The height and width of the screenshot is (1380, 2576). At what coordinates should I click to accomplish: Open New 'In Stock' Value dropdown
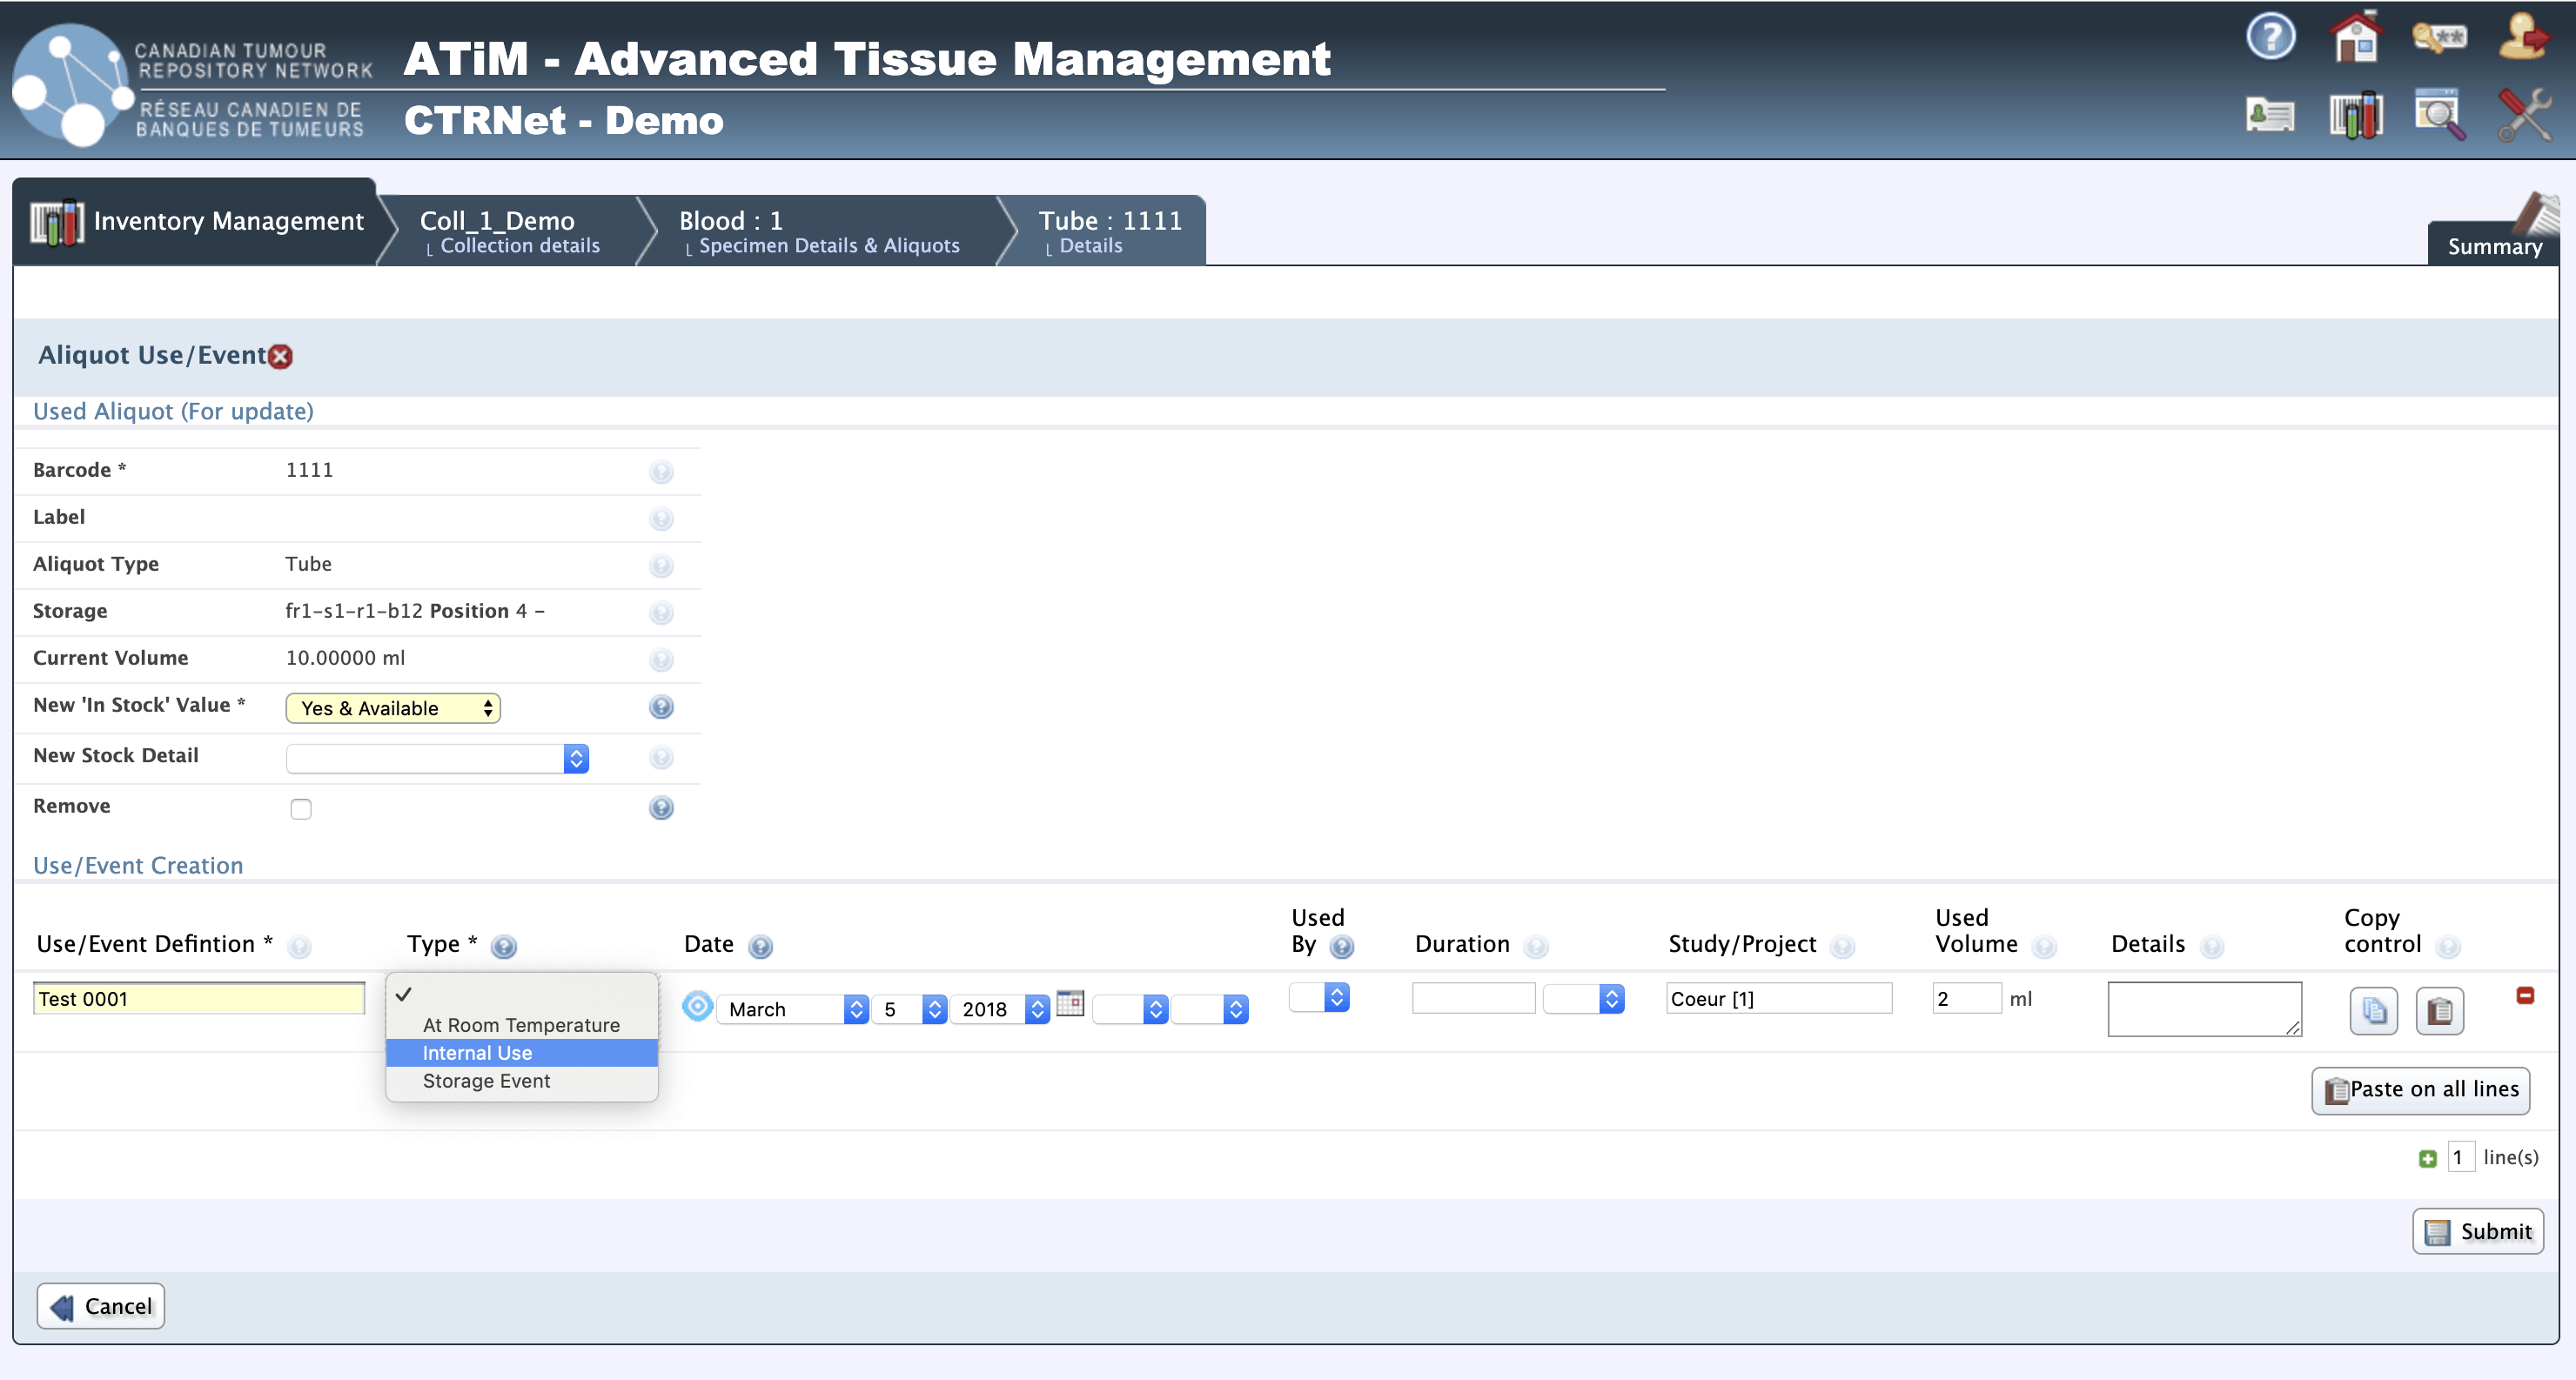pyautogui.click(x=393, y=708)
